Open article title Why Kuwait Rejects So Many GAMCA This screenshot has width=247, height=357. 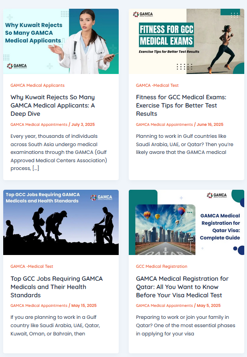click(x=53, y=105)
